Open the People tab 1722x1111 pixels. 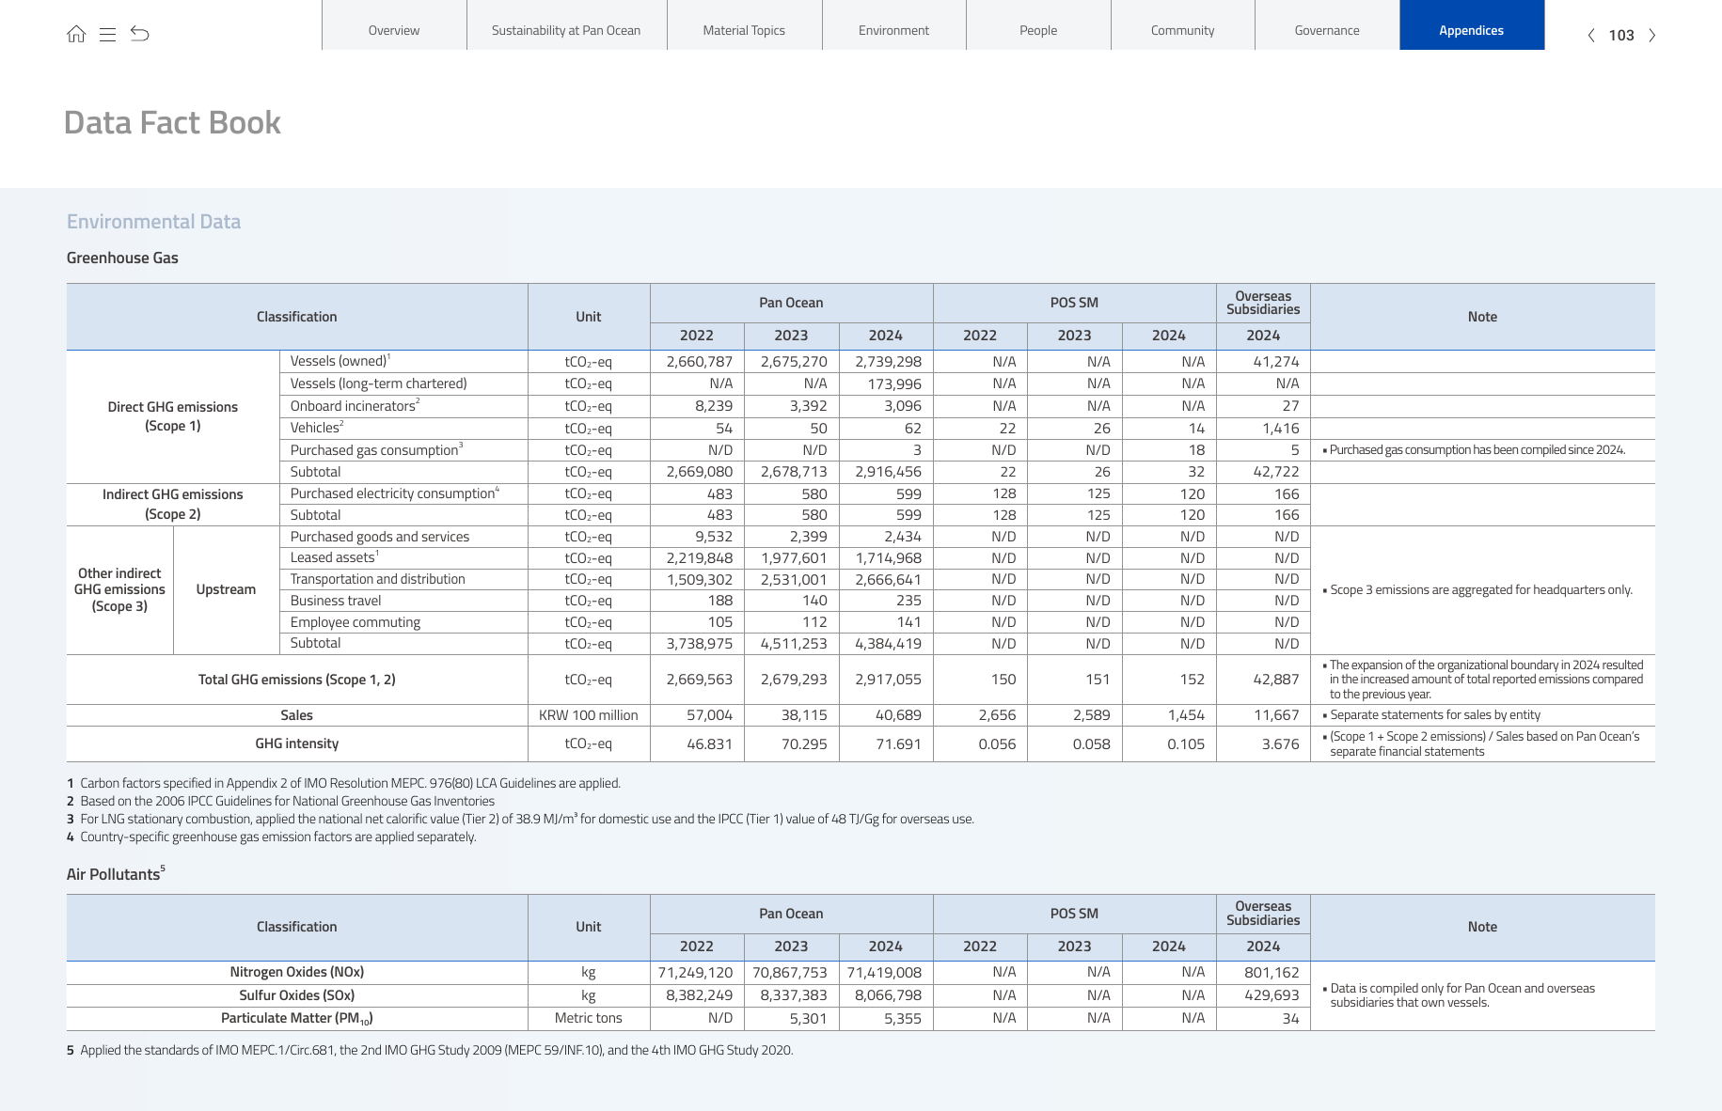pos(1038,25)
